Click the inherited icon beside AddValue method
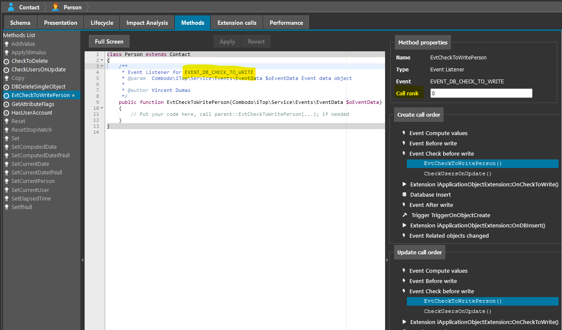562x330 pixels. click(x=6, y=44)
